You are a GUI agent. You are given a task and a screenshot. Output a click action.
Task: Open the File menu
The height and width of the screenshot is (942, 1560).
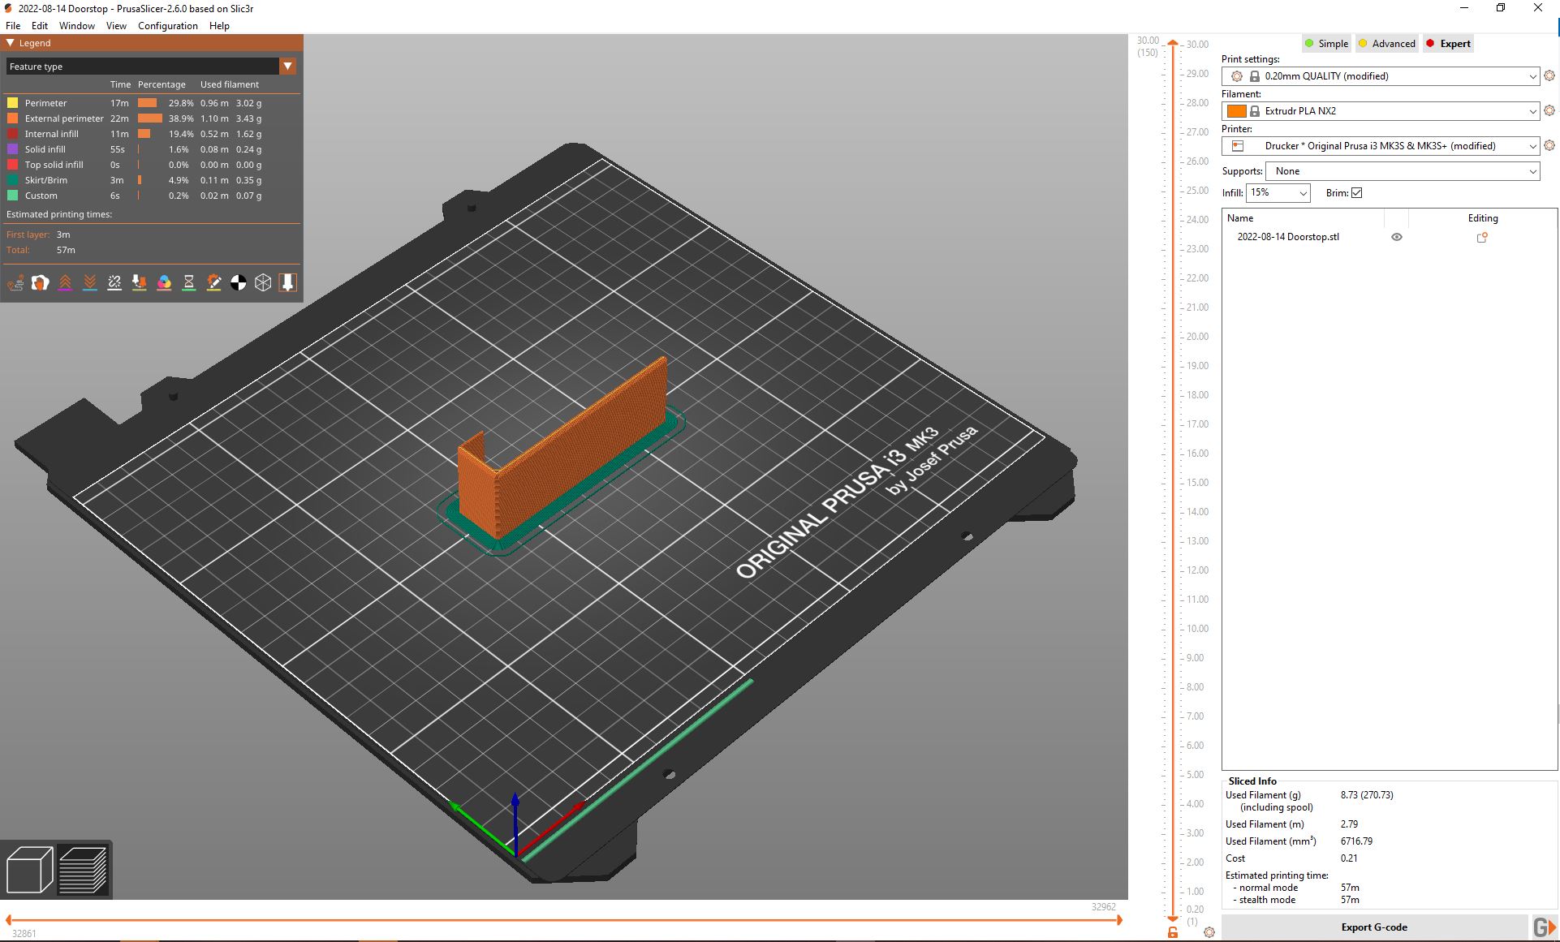tap(13, 25)
